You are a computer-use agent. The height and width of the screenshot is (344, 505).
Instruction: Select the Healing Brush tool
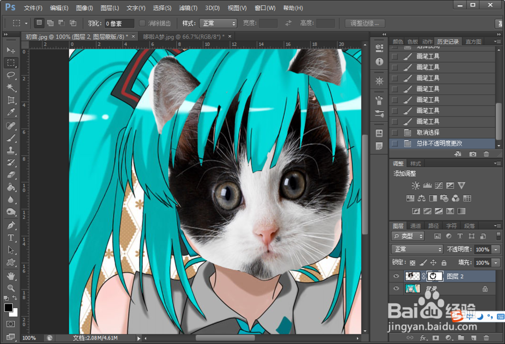pos(11,125)
